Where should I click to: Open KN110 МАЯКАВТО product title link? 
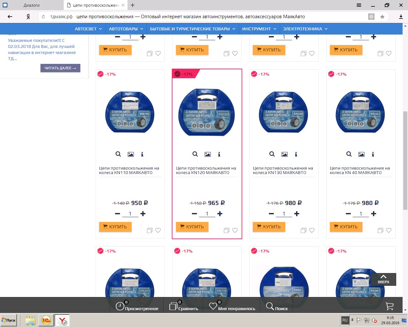[129, 170]
